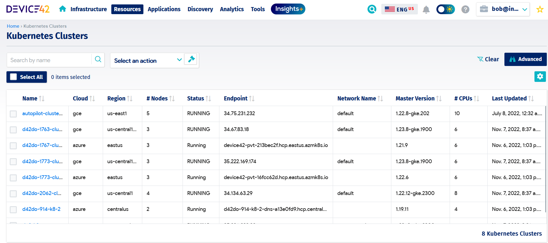Screen dimensions: 548x243
Task: Open the d42do-1767-clu... cluster link
Action: [42, 145]
